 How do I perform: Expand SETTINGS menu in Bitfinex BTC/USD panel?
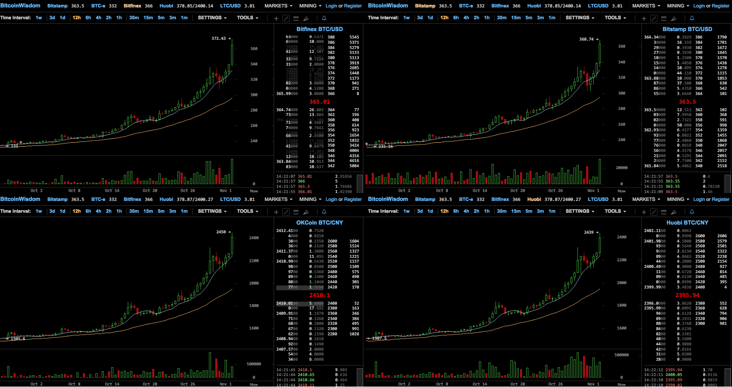point(212,18)
